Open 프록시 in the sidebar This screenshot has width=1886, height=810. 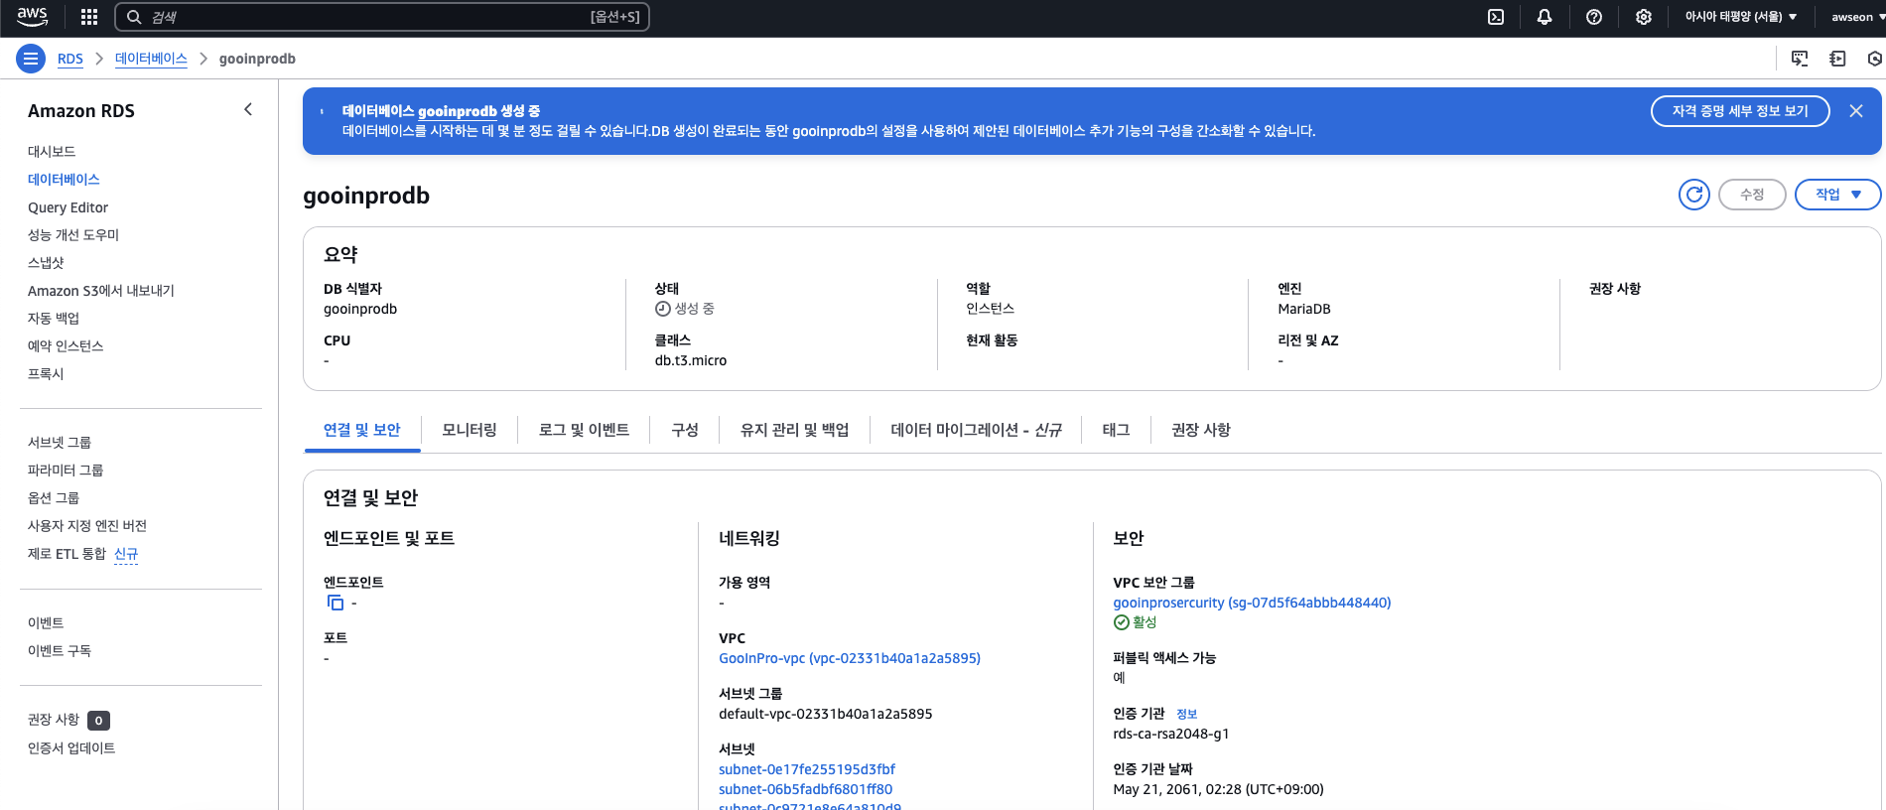click(x=46, y=374)
